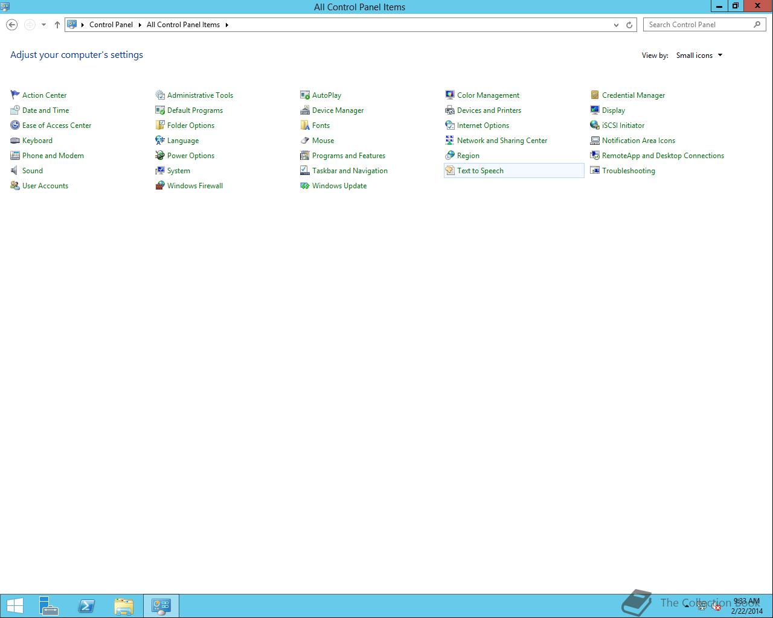Expand the address bar history dropdown arrow
Viewport: 773px width, 618px height.
point(616,25)
